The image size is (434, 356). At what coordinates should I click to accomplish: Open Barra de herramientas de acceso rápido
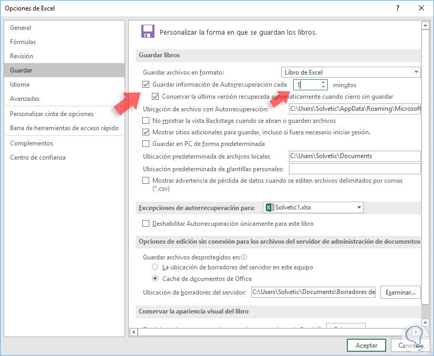(65, 128)
